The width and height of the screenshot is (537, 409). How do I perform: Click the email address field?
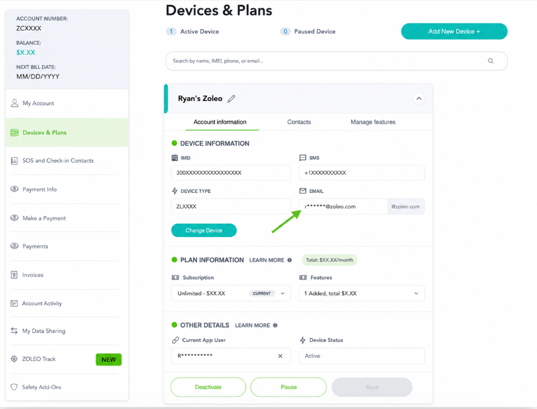(x=343, y=206)
